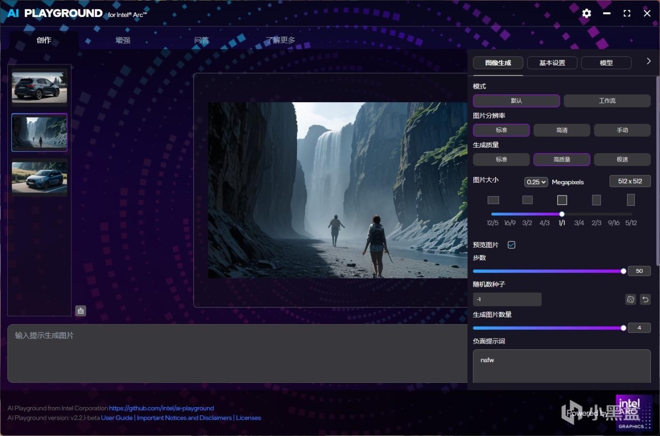
Task: Adjust the 生成图片数量 slider
Action: [x=548, y=328]
